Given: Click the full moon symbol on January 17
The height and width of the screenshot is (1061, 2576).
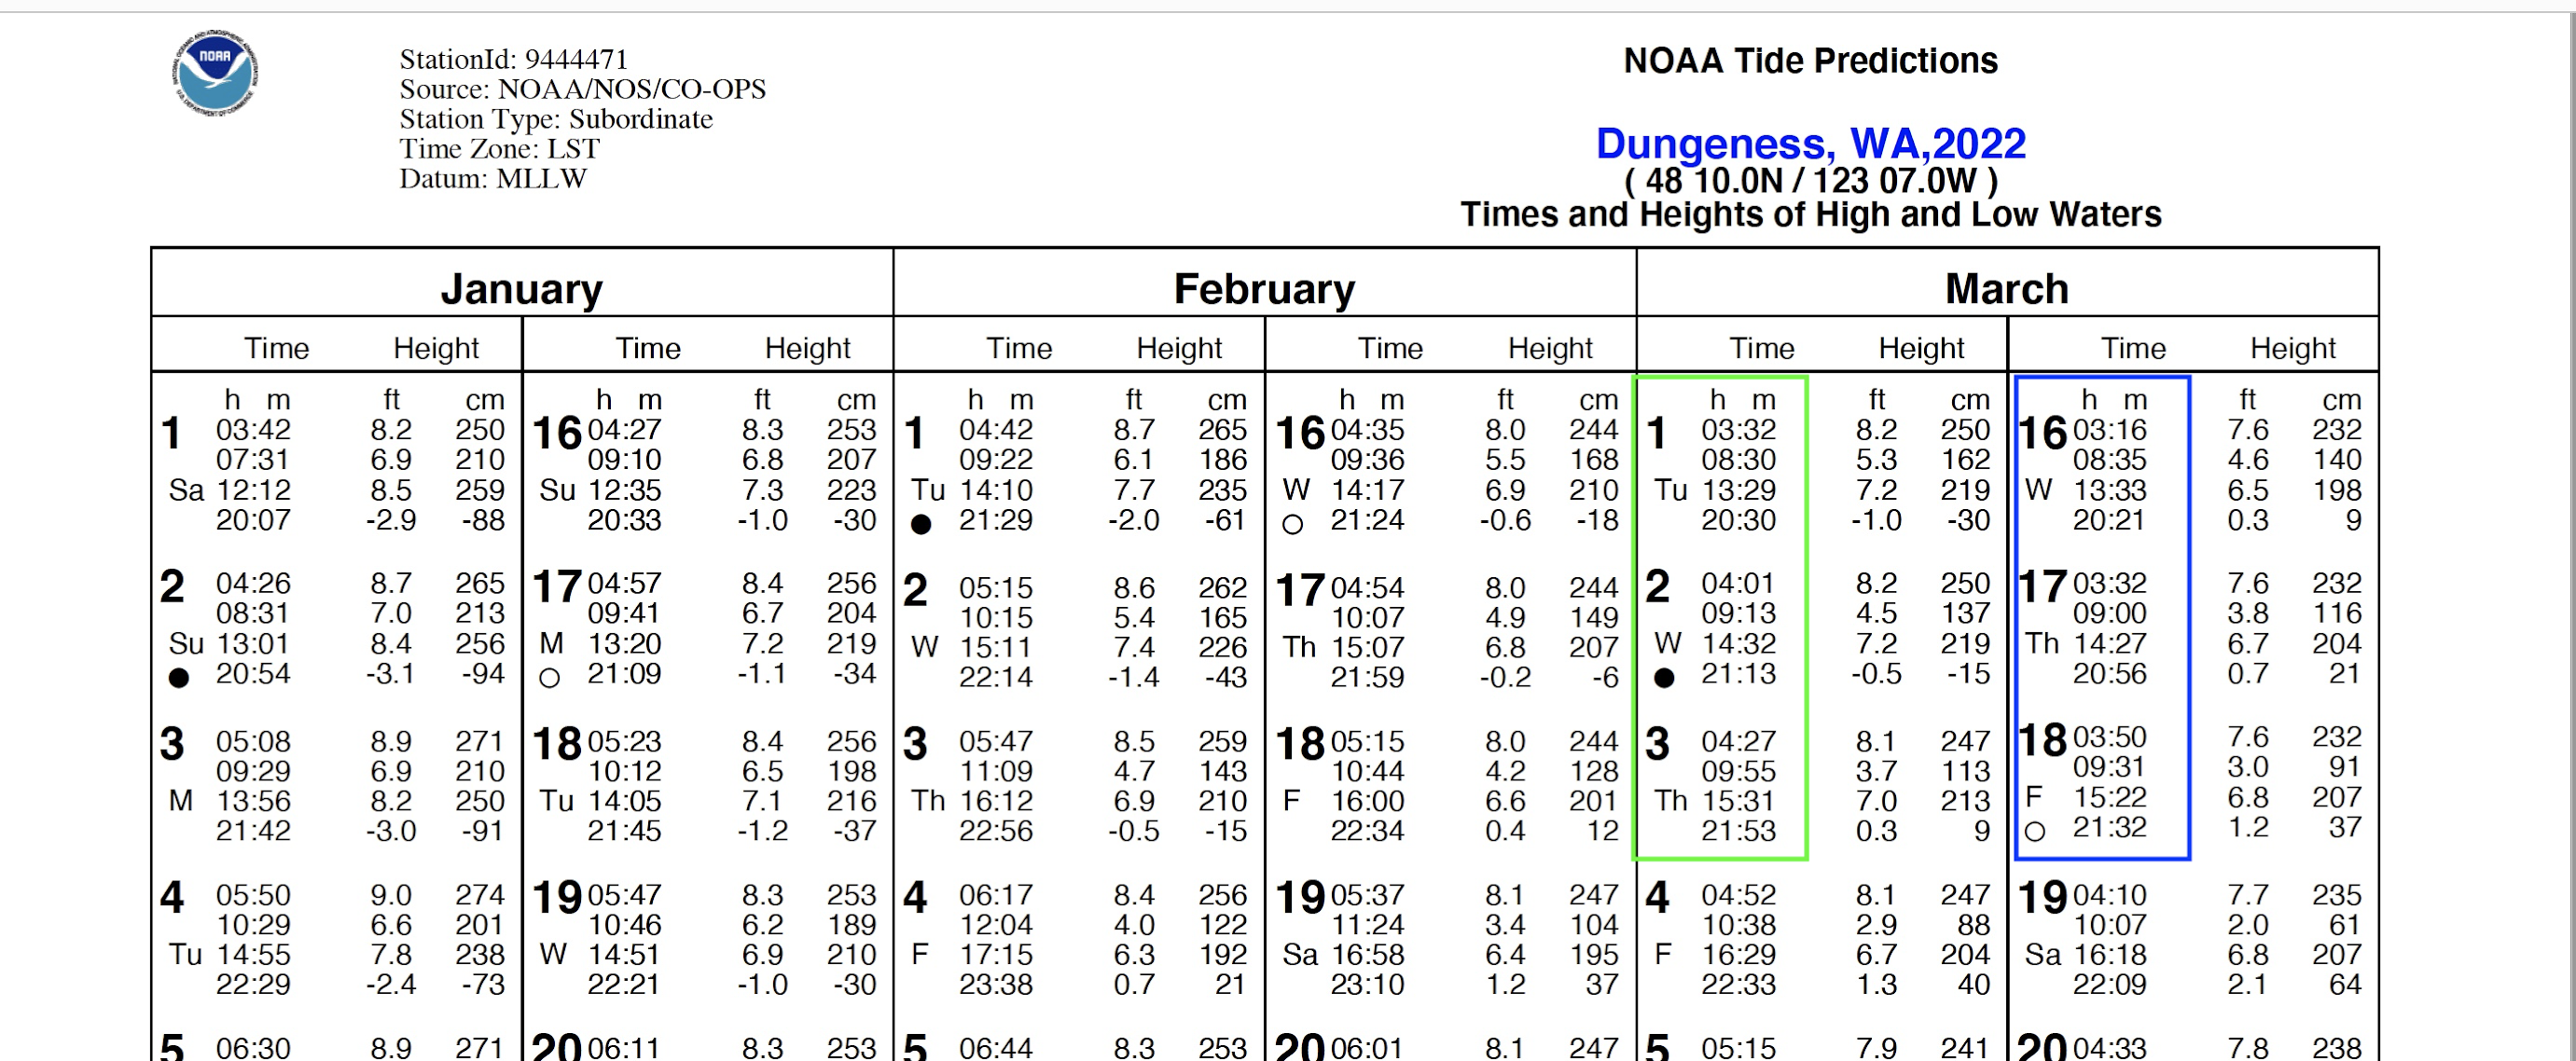Looking at the screenshot, I should 549,678.
